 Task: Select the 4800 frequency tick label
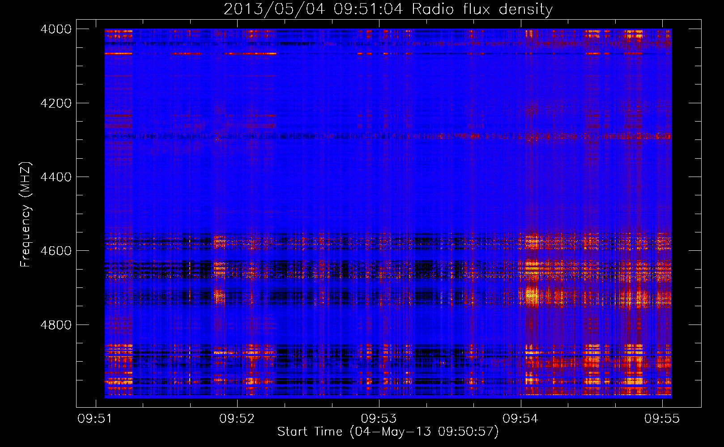coord(56,325)
